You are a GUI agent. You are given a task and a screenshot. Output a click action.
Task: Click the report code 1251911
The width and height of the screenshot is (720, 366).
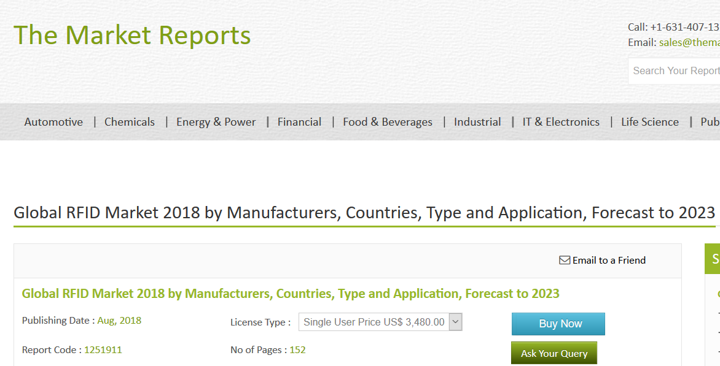[x=103, y=350]
